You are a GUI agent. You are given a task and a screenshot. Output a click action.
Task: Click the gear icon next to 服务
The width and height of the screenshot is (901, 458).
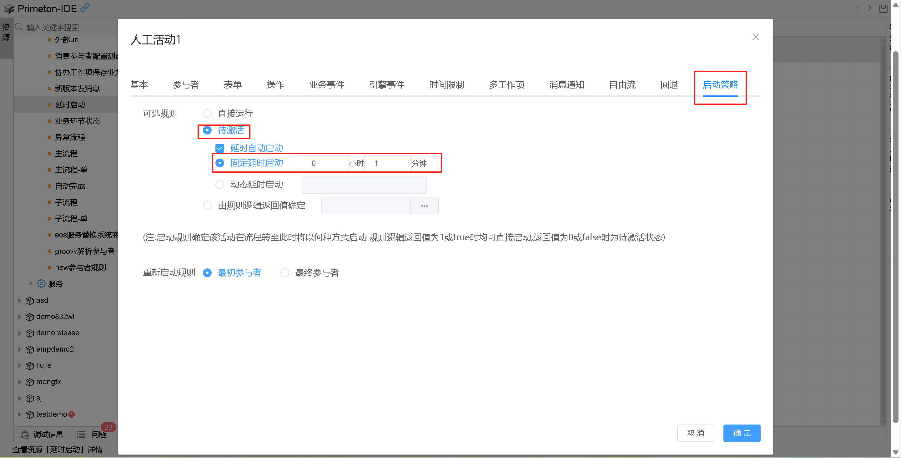tap(41, 283)
